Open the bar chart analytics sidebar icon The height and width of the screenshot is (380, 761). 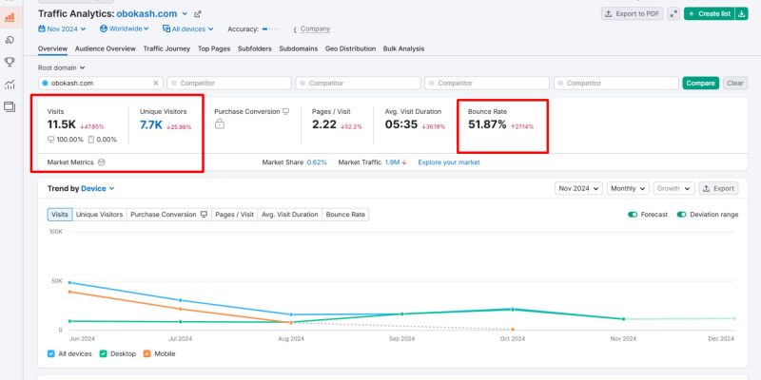(9, 17)
